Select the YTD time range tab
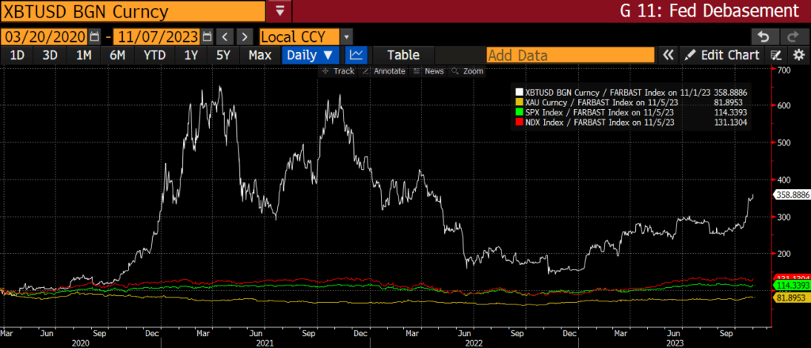The height and width of the screenshot is (348, 811). pyautogui.click(x=155, y=55)
